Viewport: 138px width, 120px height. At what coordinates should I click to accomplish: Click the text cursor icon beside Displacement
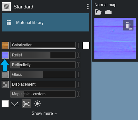click(79, 84)
